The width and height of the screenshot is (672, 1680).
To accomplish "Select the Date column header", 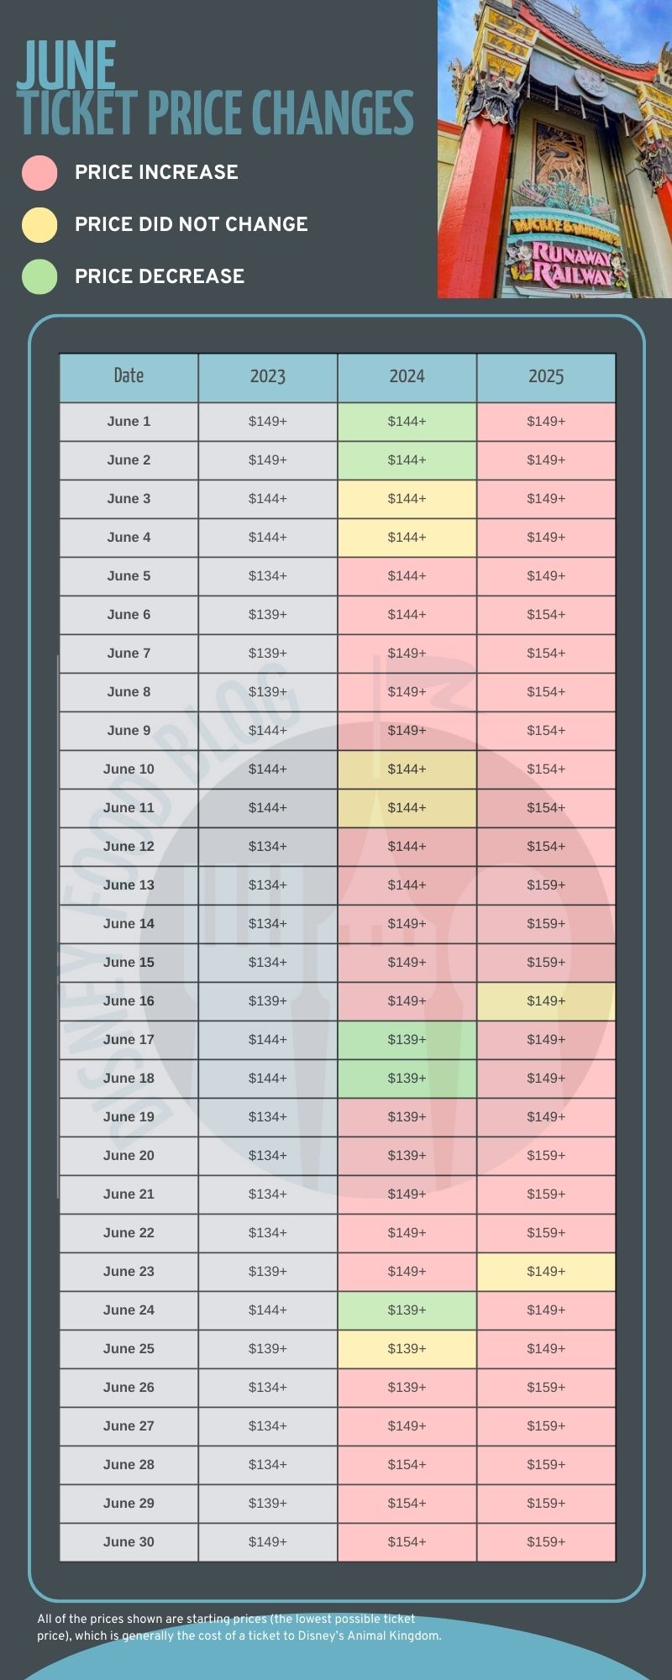I will click(129, 377).
